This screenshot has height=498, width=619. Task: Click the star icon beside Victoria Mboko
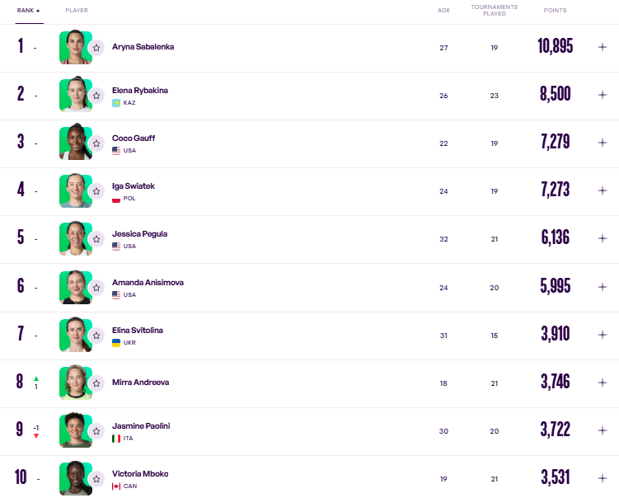tap(96, 479)
